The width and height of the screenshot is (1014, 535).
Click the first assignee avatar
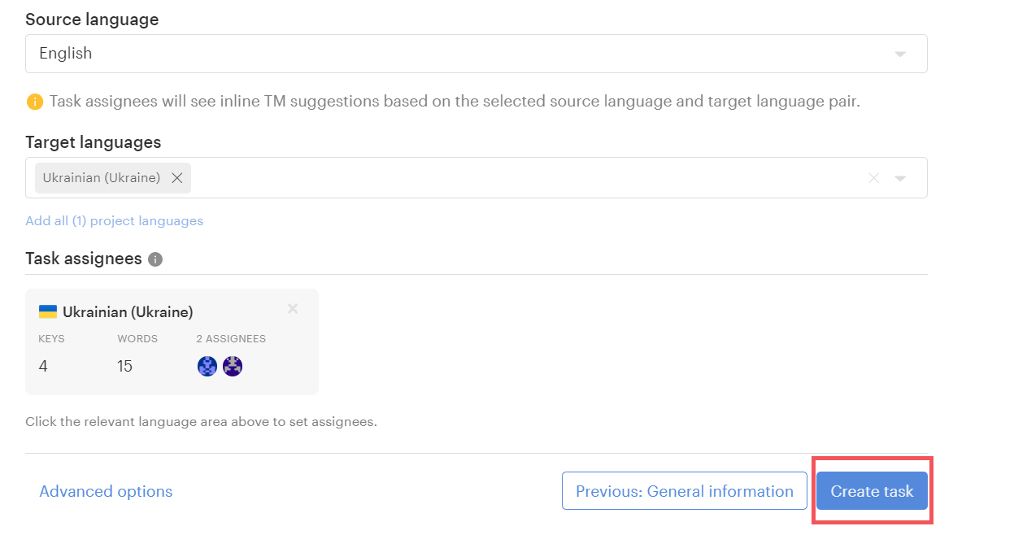[x=207, y=367]
